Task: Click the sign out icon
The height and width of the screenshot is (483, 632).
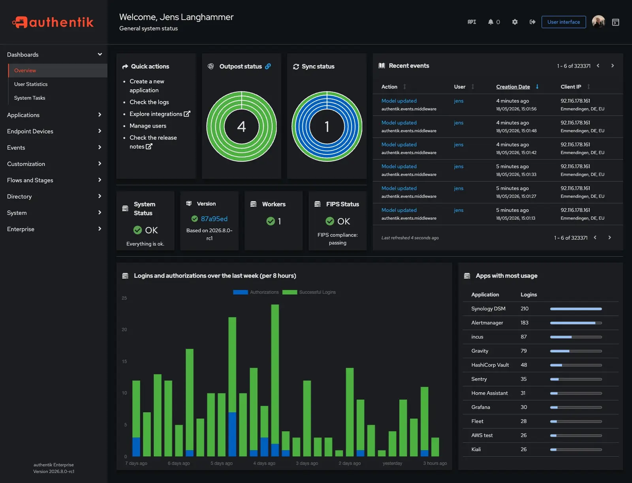Action: pos(532,22)
